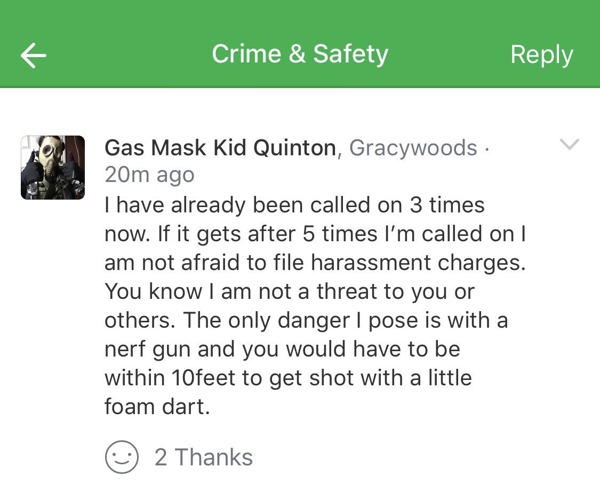The image size is (600, 499).
Task: View who gave the 2 Thanks
Action: point(203,457)
